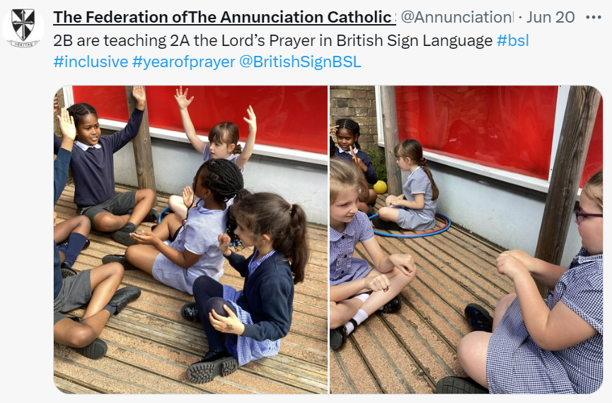Open right photo of girls sitting on decking
This screenshot has width=612, height=403.
[x=466, y=240]
